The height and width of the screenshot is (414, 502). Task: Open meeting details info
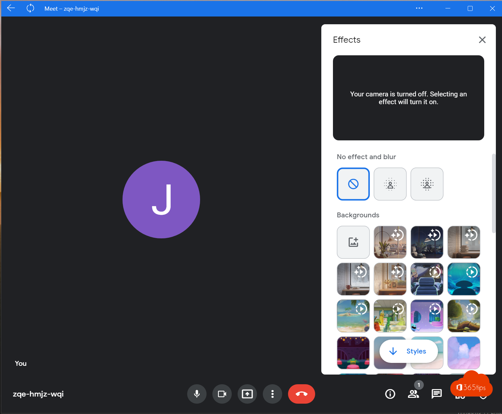point(390,394)
